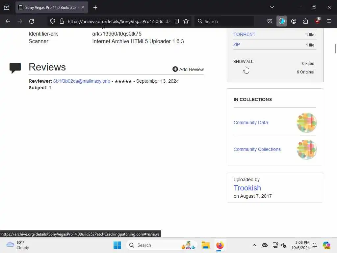This screenshot has height=253, width=337.
Task: Open list all tabs dropdown arrow
Action: click(x=272, y=7)
